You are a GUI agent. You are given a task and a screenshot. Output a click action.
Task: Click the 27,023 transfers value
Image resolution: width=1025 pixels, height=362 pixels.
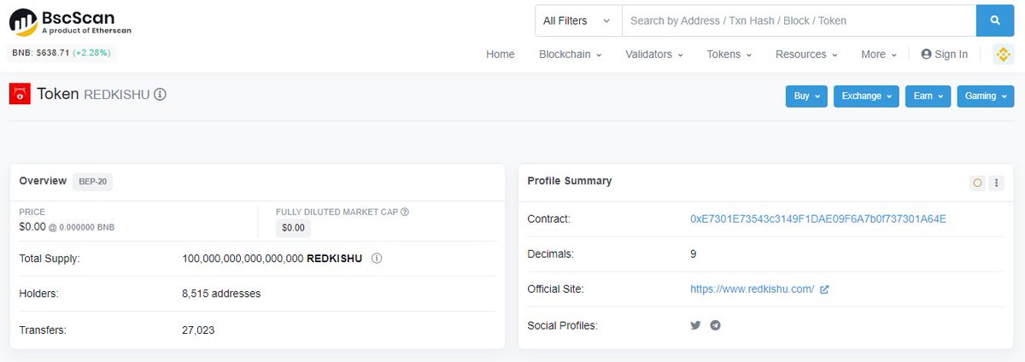click(x=198, y=330)
